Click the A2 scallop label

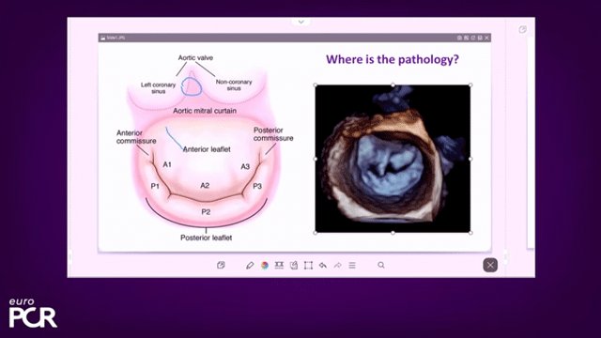point(205,186)
